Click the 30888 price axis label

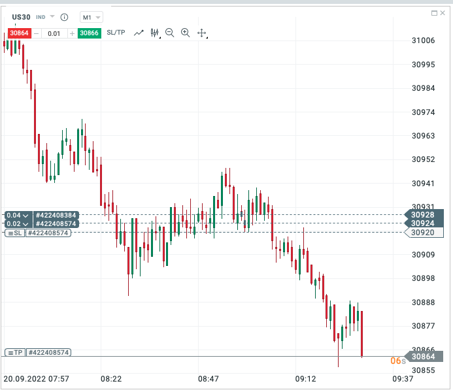coord(423,302)
